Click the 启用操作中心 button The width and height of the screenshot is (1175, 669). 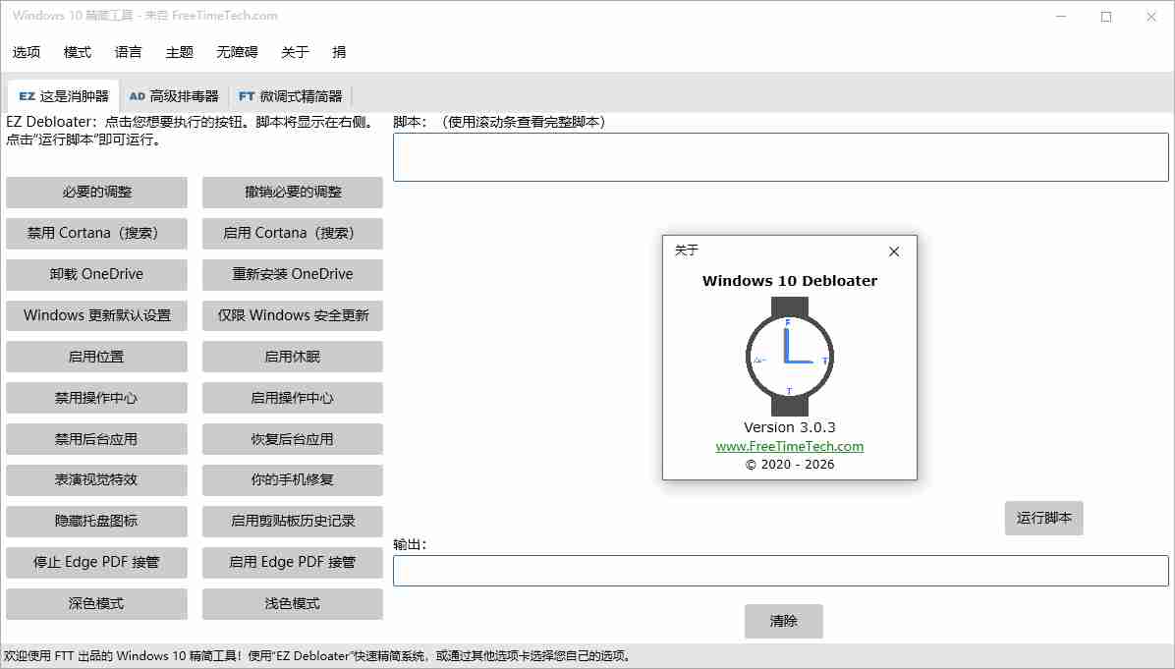[x=292, y=398]
